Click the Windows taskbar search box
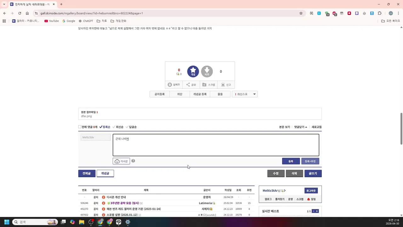 click(35, 222)
